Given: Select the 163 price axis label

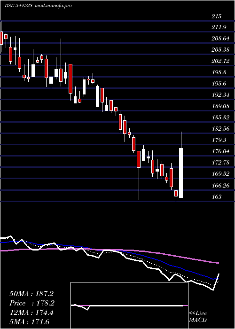Looking at the screenshot, I should point(216,197).
